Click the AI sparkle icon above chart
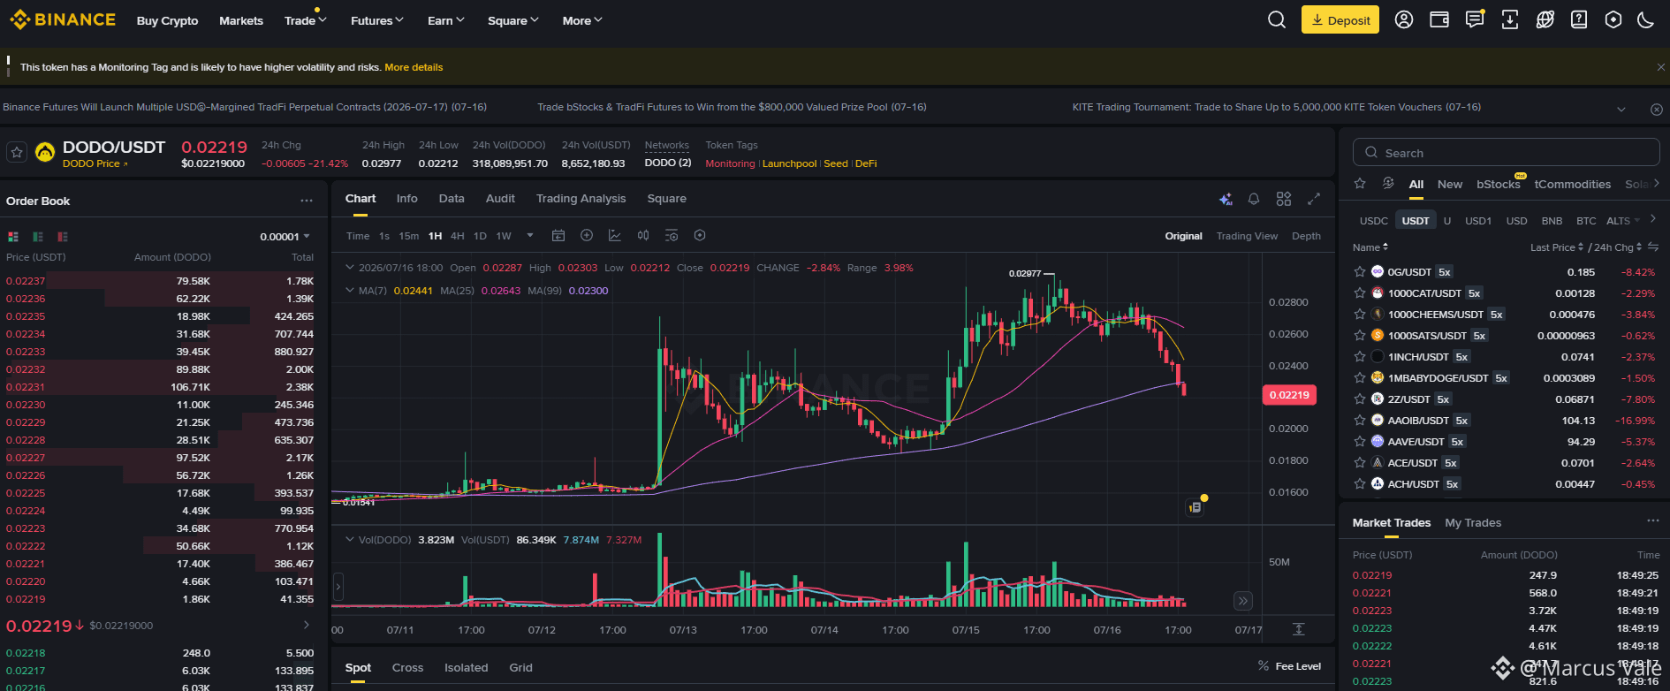 pyautogui.click(x=1226, y=200)
